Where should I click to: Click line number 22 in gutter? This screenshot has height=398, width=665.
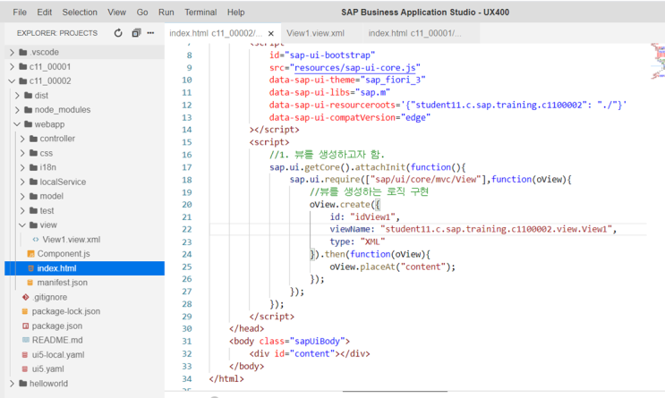coord(187,229)
